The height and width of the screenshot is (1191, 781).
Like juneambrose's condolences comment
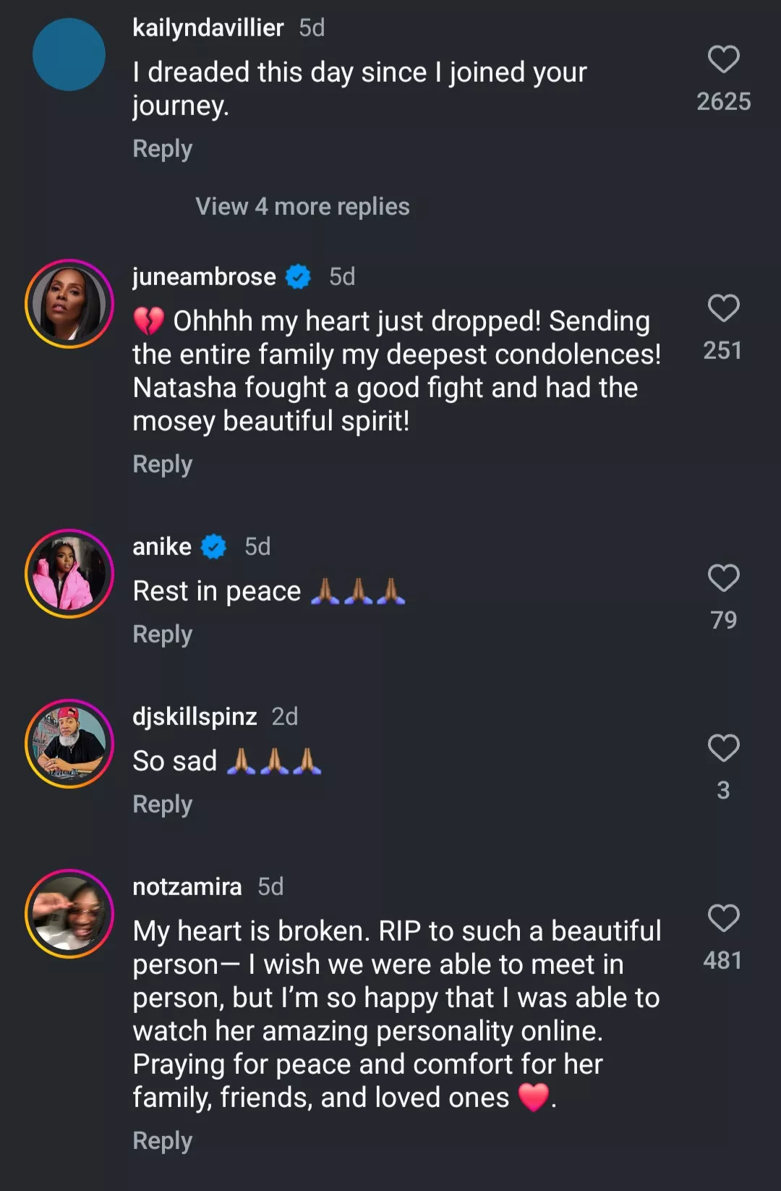[723, 308]
